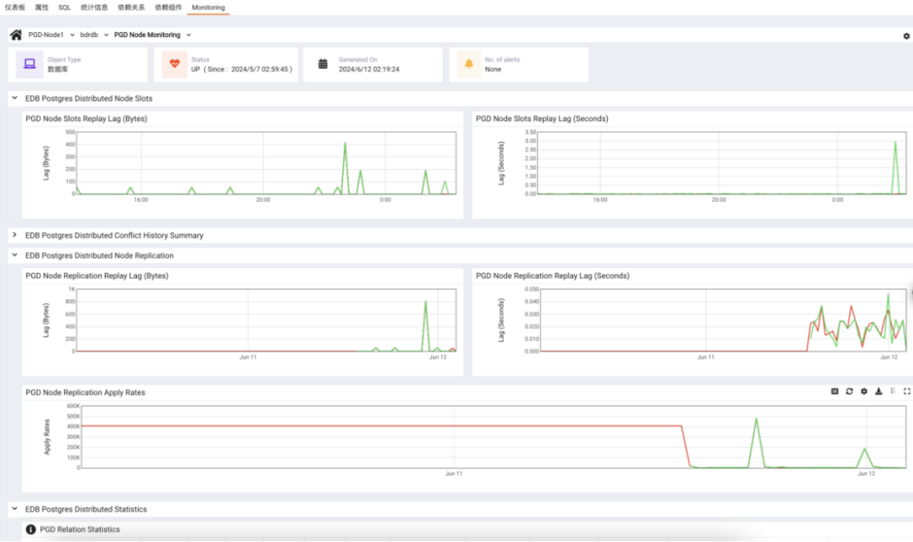This screenshot has width=913, height=542.
Task: Select the Monitoring tab
Action: pyautogui.click(x=208, y=8)
